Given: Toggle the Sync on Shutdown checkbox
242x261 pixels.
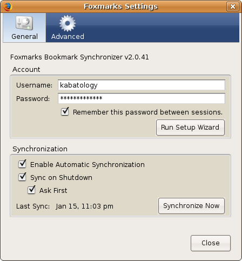Looking at the screenshot, I should (x=22, y=177).
